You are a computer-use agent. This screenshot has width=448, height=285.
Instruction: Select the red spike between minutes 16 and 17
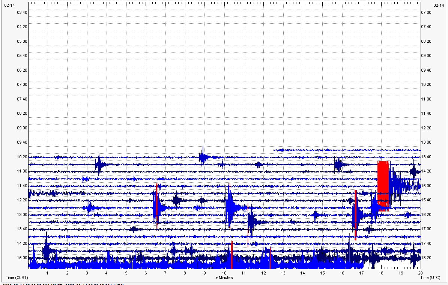355,214
